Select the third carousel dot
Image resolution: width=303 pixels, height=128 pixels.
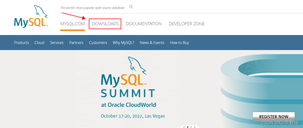191,127
